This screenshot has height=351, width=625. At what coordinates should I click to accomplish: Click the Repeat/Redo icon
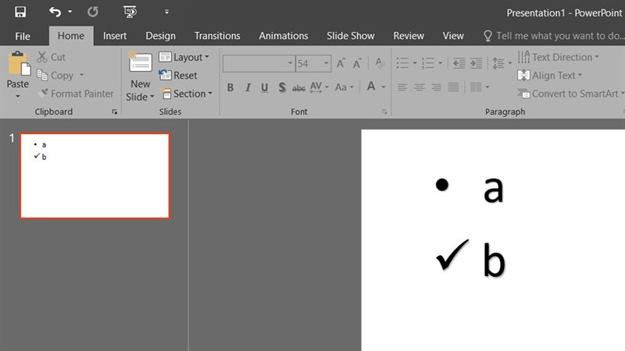[x=93, y=12]
